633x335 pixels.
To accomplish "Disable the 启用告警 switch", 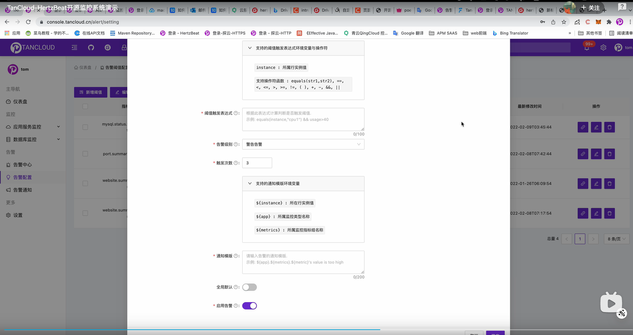I will (249, 306).
